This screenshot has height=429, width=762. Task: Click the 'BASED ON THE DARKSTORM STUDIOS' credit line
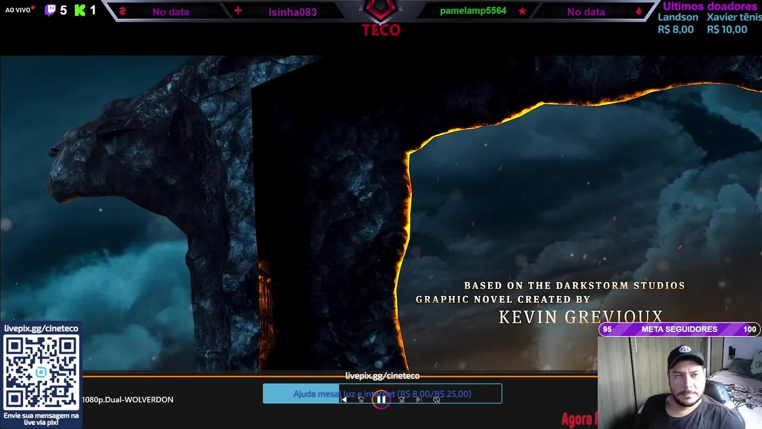pyautogui.click(x=574, y=286)
